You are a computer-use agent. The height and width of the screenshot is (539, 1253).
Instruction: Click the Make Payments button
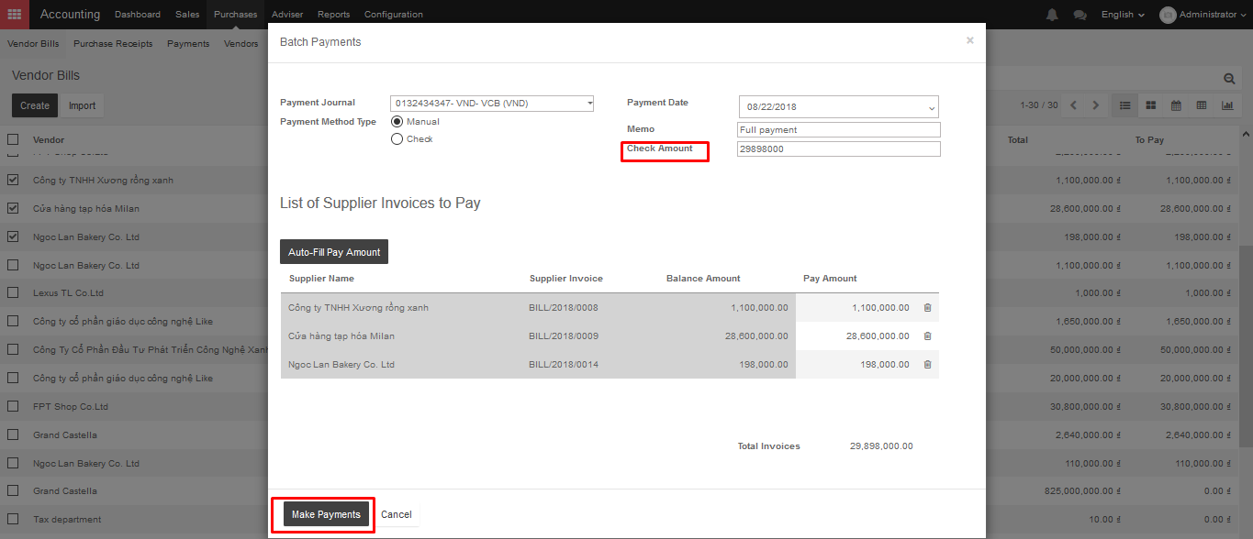click(326, 514)
